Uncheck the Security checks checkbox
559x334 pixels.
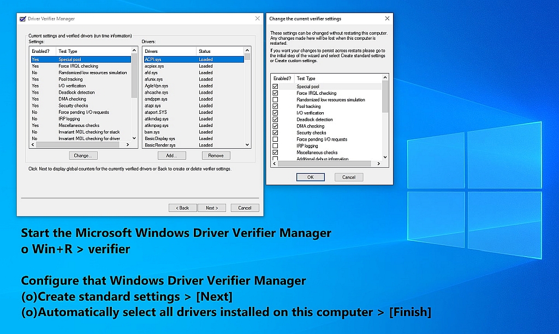275,133
